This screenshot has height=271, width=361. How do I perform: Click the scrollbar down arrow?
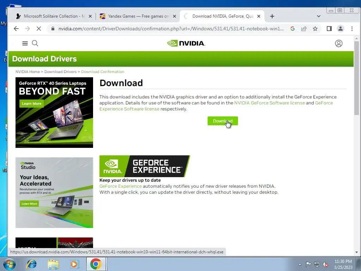[x=356, y=252]
